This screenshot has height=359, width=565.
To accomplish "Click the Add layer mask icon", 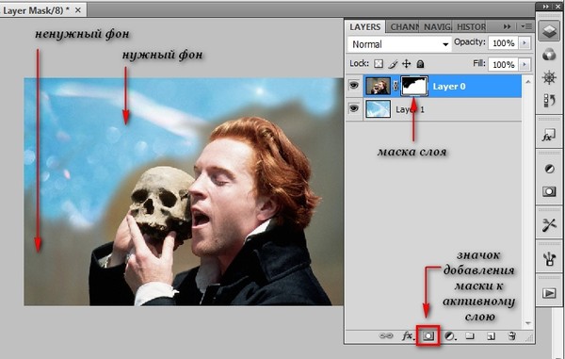I will coord(428,336).
